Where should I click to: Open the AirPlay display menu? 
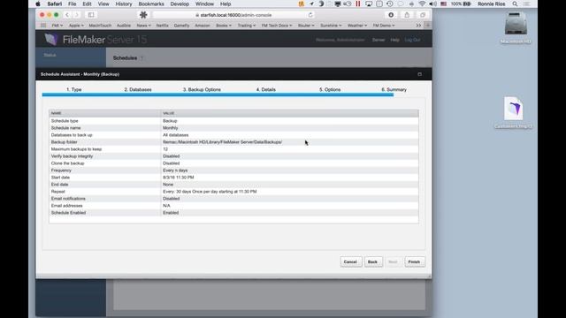[369, 4]
